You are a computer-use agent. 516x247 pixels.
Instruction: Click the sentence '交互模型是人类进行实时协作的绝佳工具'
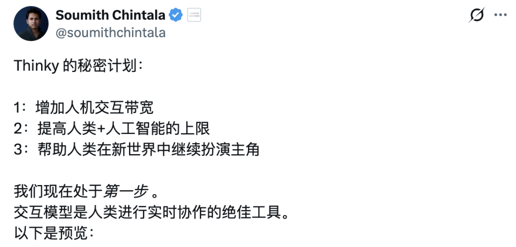[152, 213]
